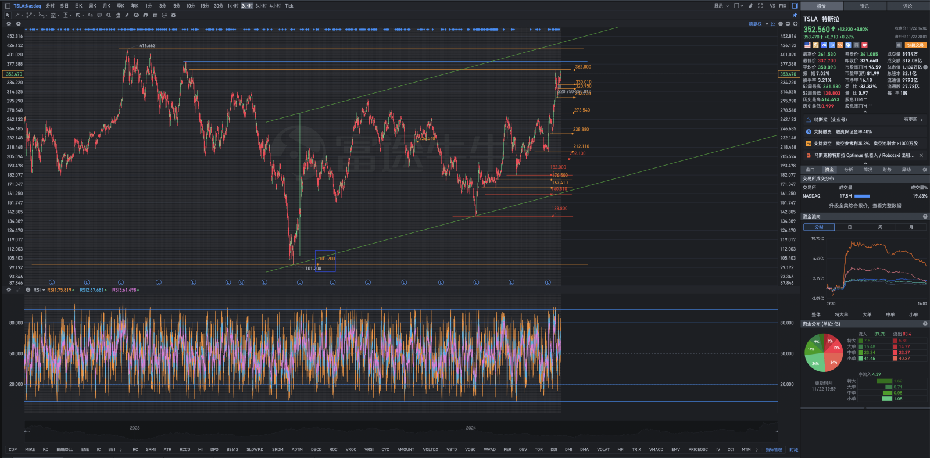Zoom in the chart with plus icon
This screenshot has width=930, height=458.
tap(795, 24)
